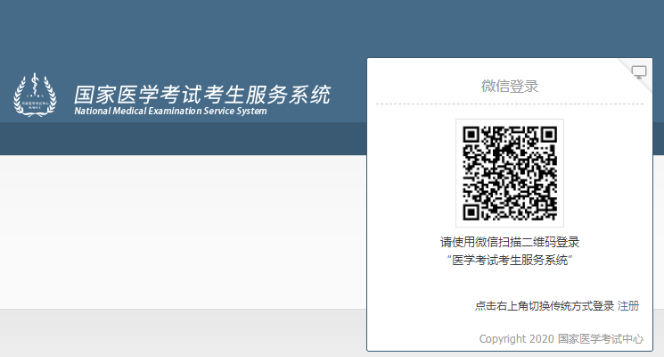This screenshot has height=357, width=664.
Task: Click the white content area left of login panel
Action: tap(178, 232)
